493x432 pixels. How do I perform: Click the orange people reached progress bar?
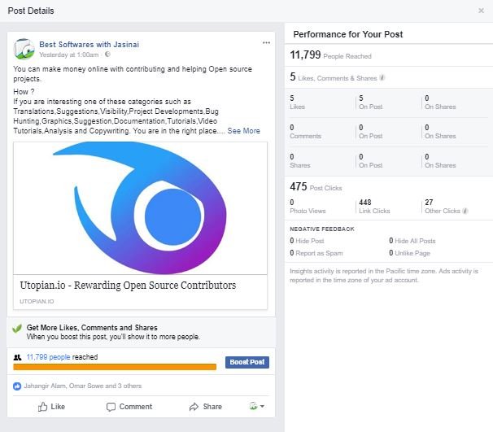(115, 367)
